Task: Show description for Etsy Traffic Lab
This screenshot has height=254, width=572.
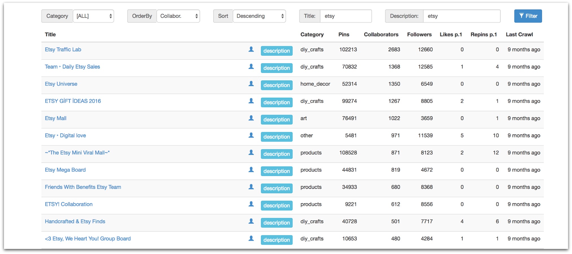Action: click(277, 51)
